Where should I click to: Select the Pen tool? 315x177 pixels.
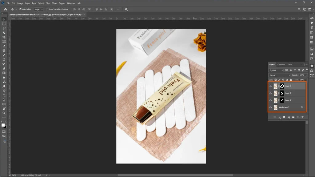pos(4,91)
